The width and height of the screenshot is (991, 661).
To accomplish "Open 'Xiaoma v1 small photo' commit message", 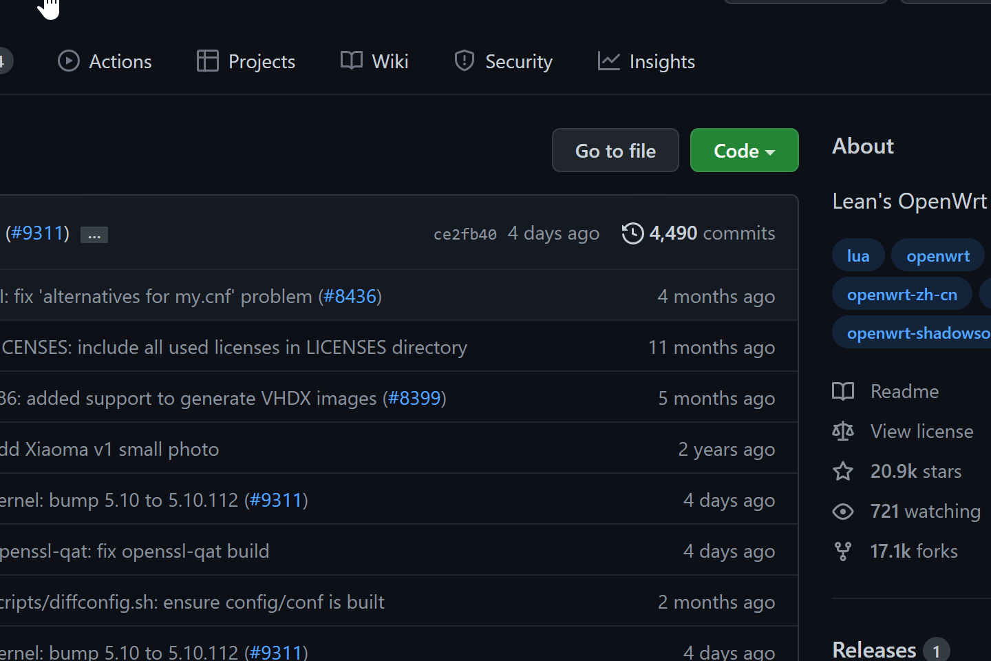I will [109, 449].
